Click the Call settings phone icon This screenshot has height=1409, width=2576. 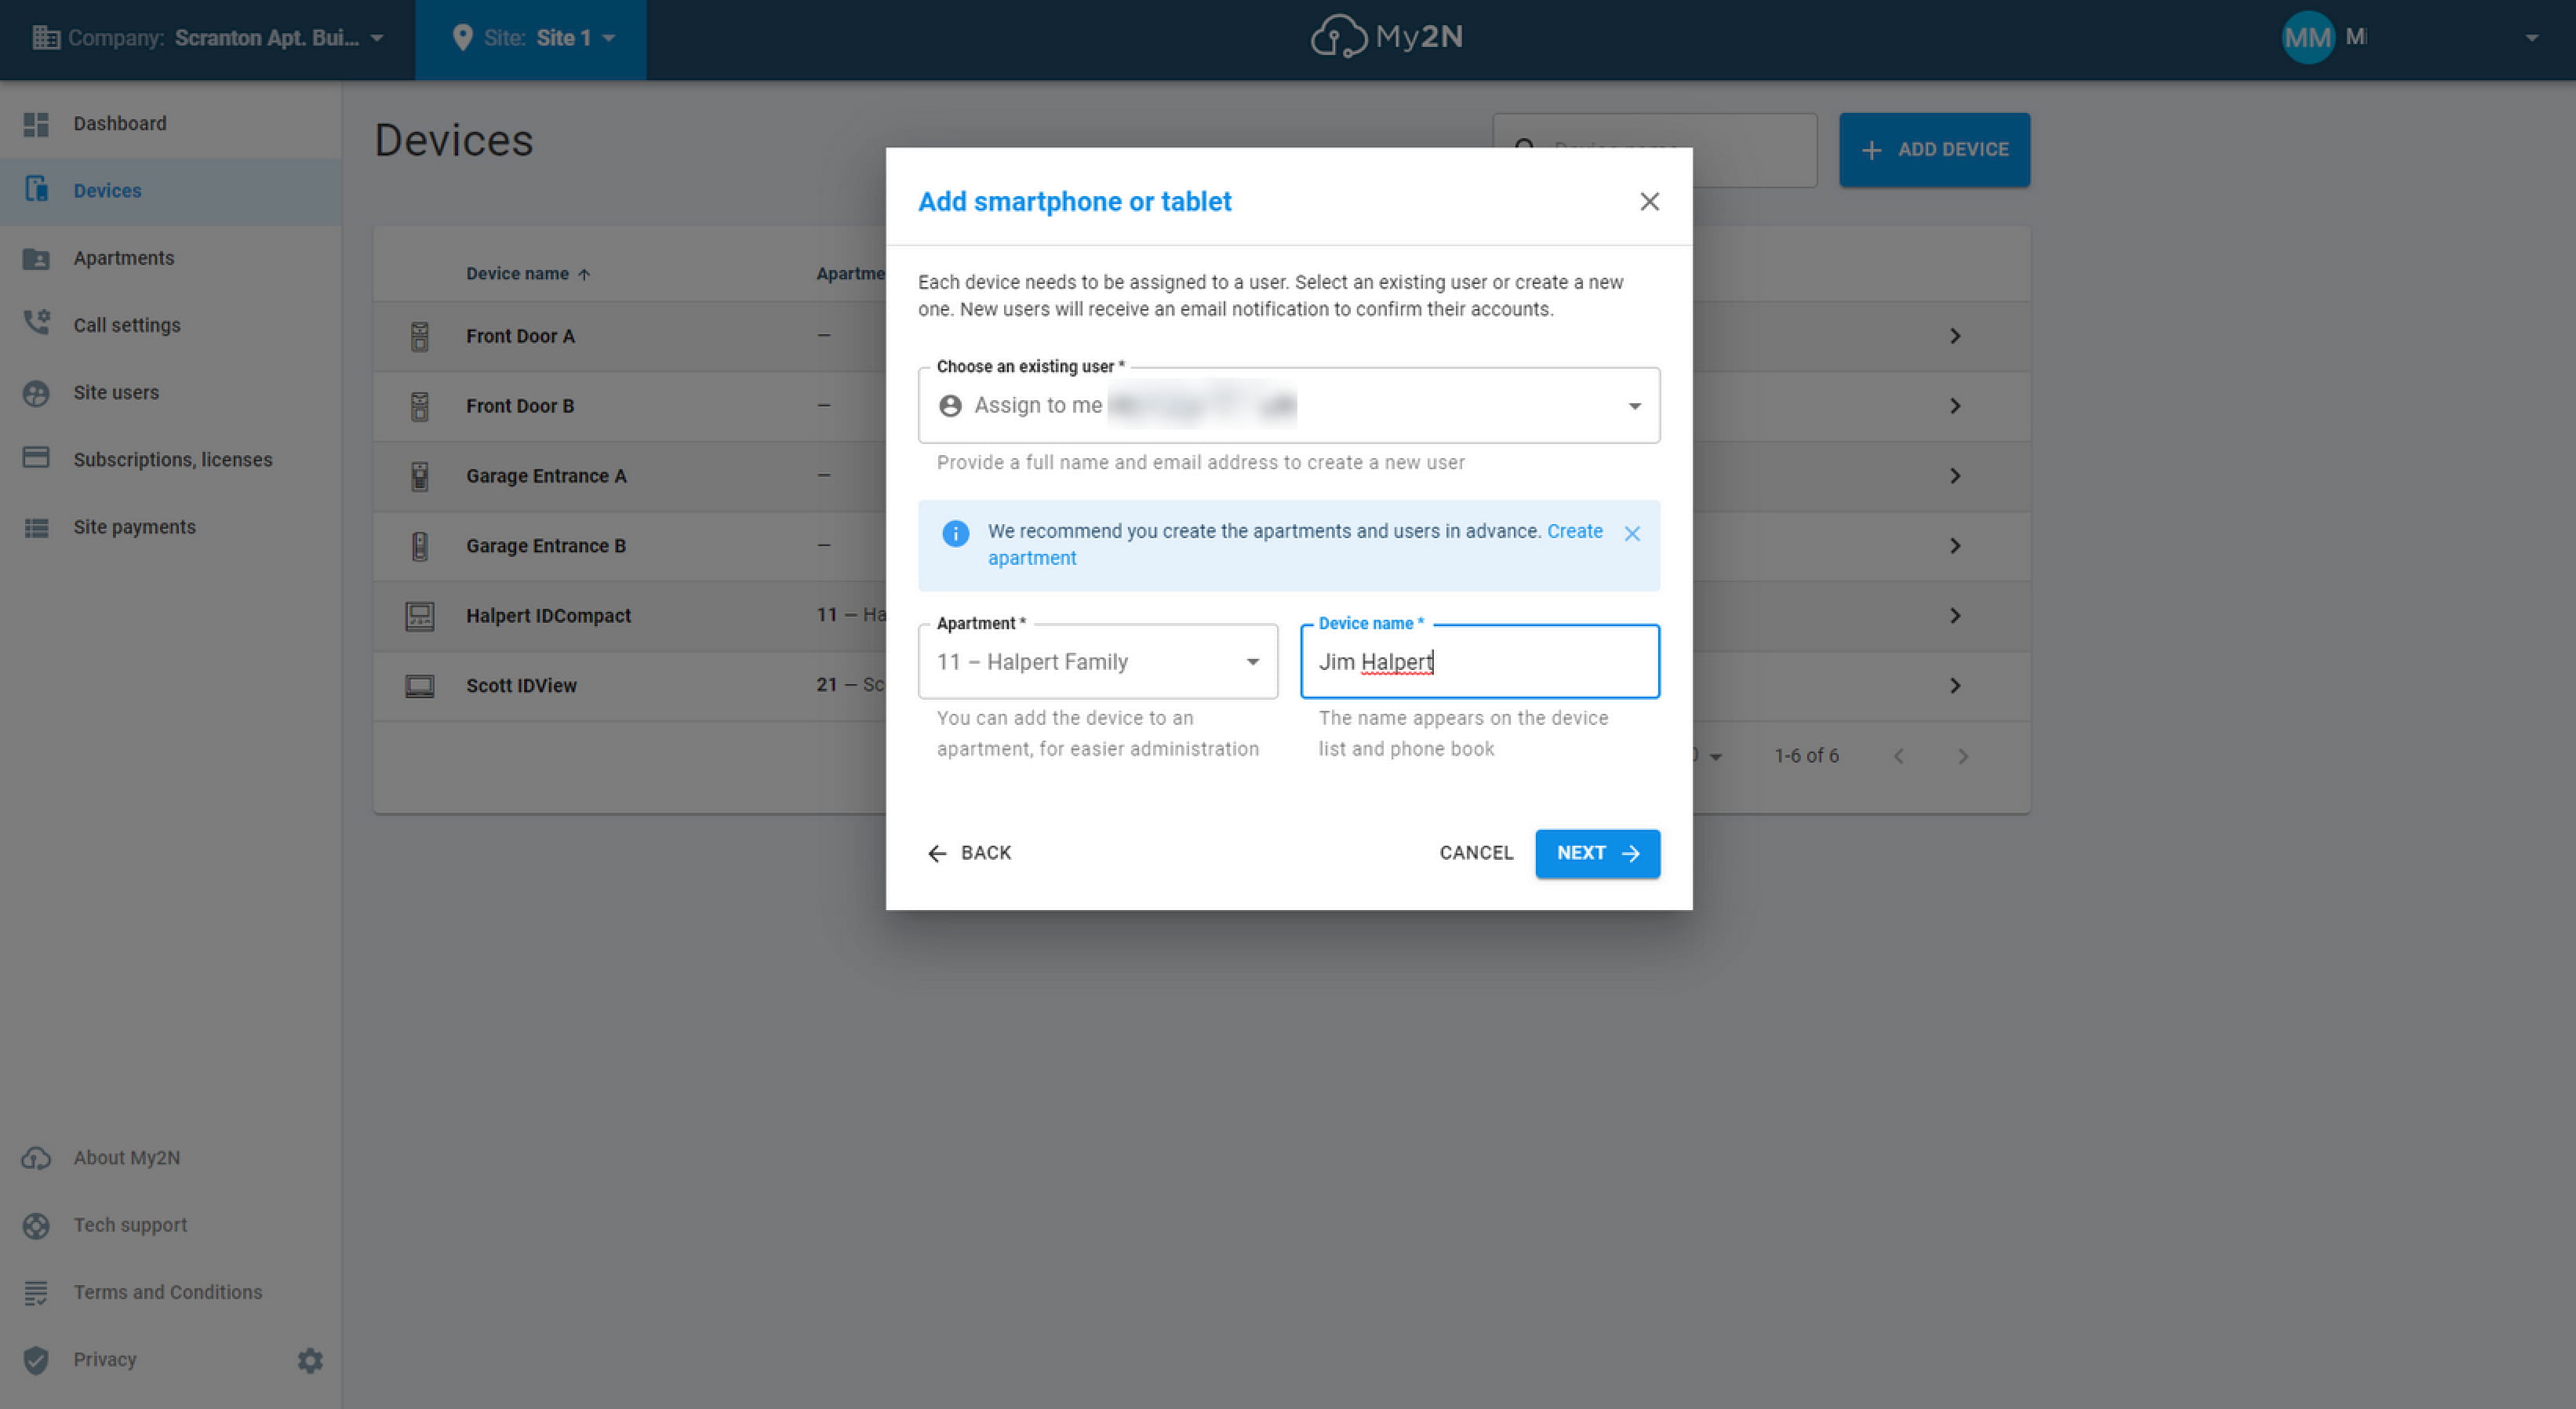[36, 322]
